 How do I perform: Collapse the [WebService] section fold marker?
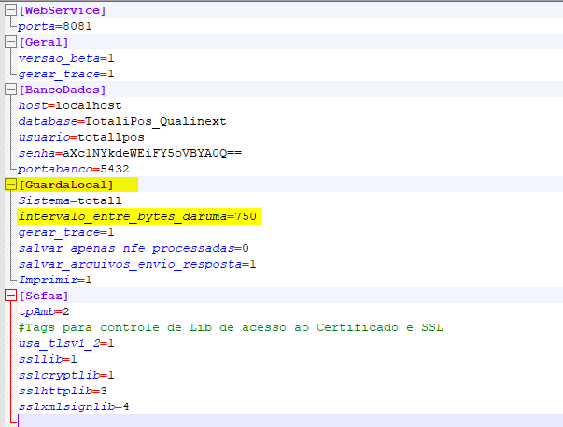tap(11, 10)
